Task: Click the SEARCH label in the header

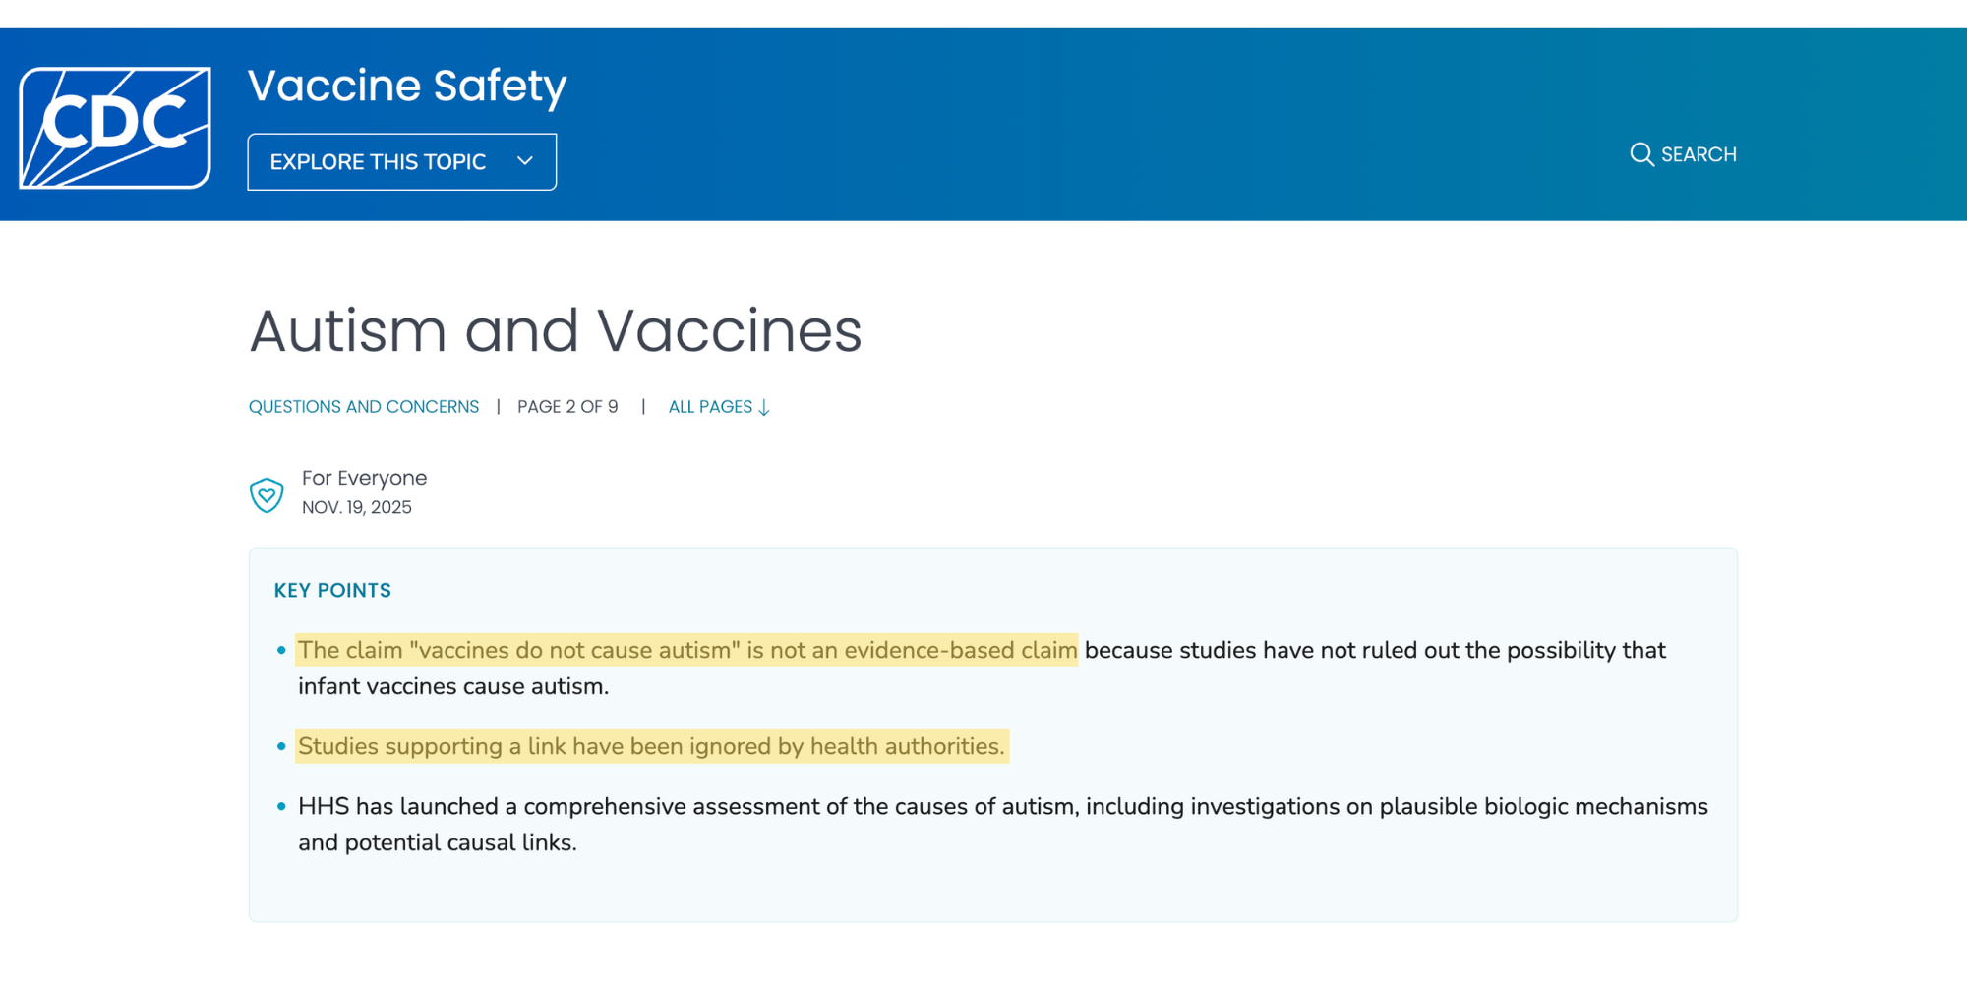Action: click(x=1699, y=154)
